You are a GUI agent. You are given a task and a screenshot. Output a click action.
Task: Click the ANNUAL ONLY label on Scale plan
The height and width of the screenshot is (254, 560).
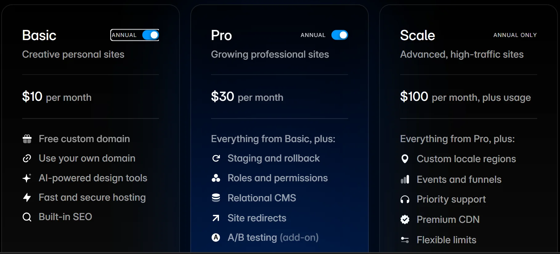pyautogui.click(x=515, y=35)
